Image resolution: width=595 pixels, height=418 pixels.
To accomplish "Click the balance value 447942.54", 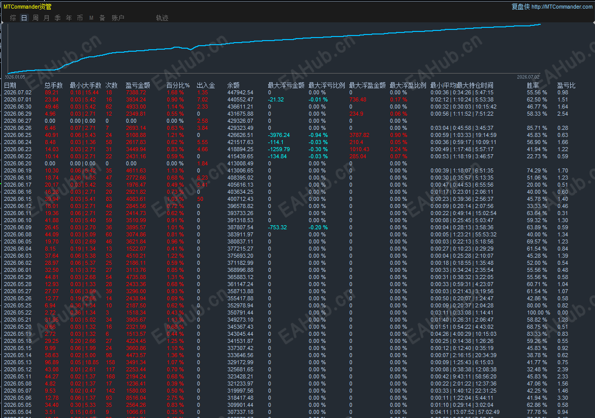I will (240, 92).
